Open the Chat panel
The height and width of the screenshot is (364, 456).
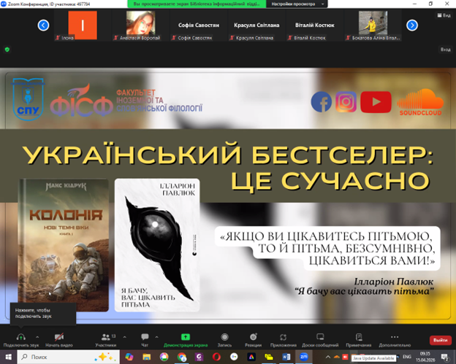click(144, 336)
